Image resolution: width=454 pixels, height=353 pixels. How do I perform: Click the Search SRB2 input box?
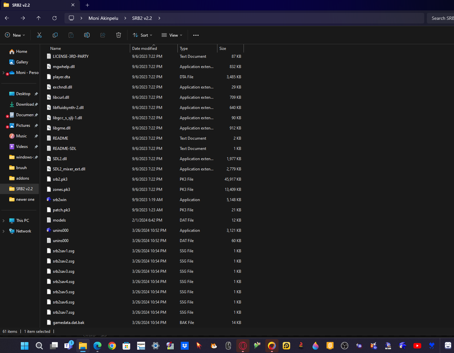440,18
